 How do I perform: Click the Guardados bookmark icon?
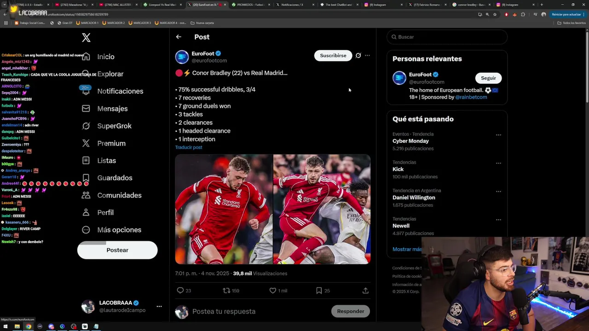coord(86,178)
